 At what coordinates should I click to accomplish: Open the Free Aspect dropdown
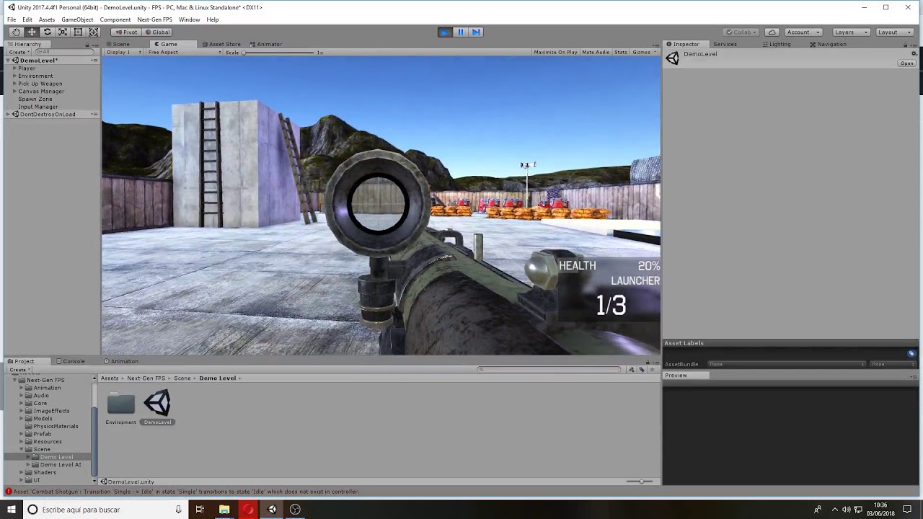184,52
